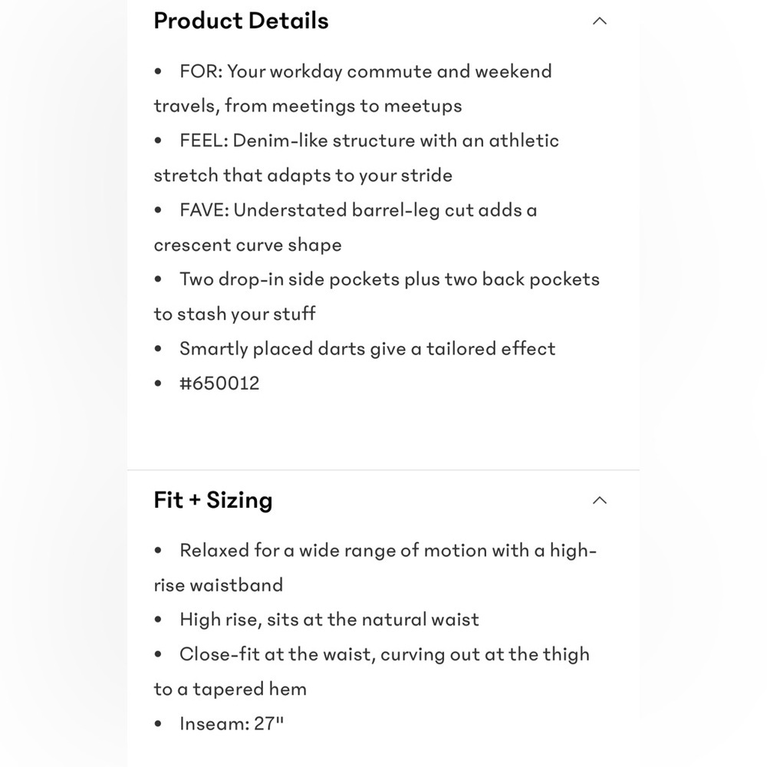Select the 'FEEL:' label text
Screen dimensions: 767x767
204,141
